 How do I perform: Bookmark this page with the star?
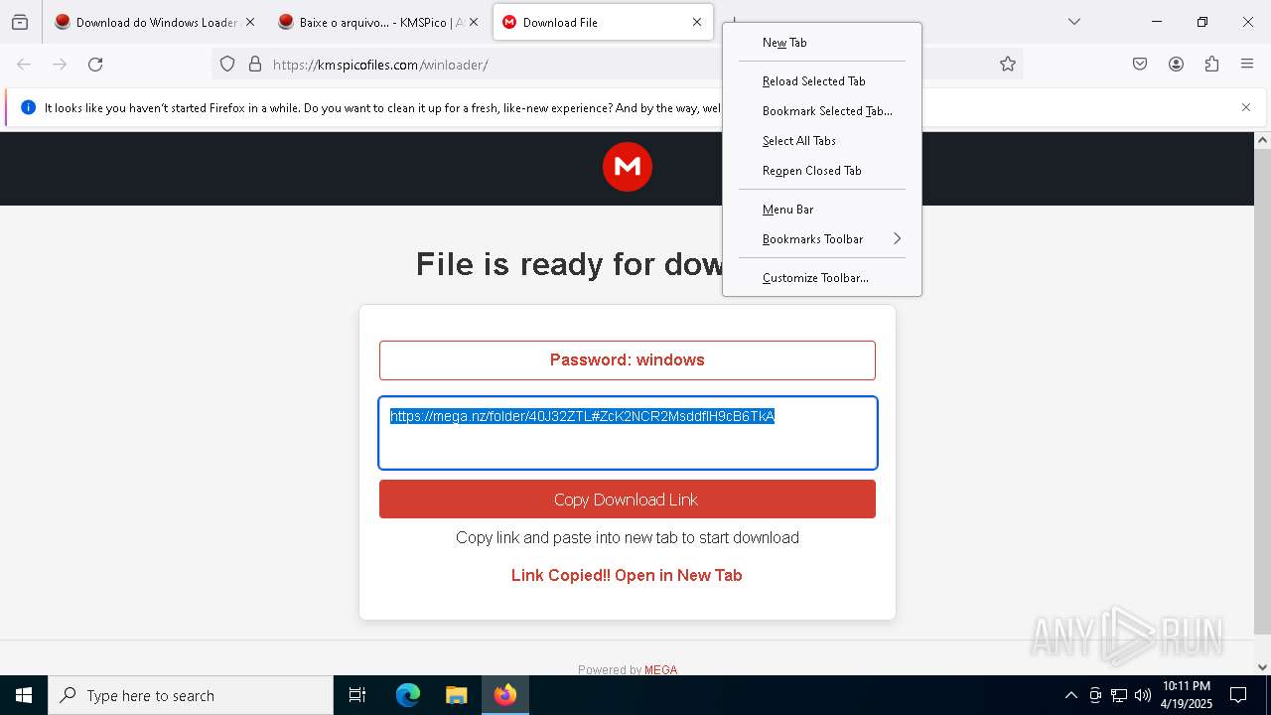[x=1008, y=65]
